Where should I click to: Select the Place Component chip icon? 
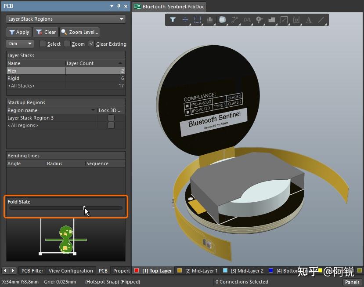point(222,20)
